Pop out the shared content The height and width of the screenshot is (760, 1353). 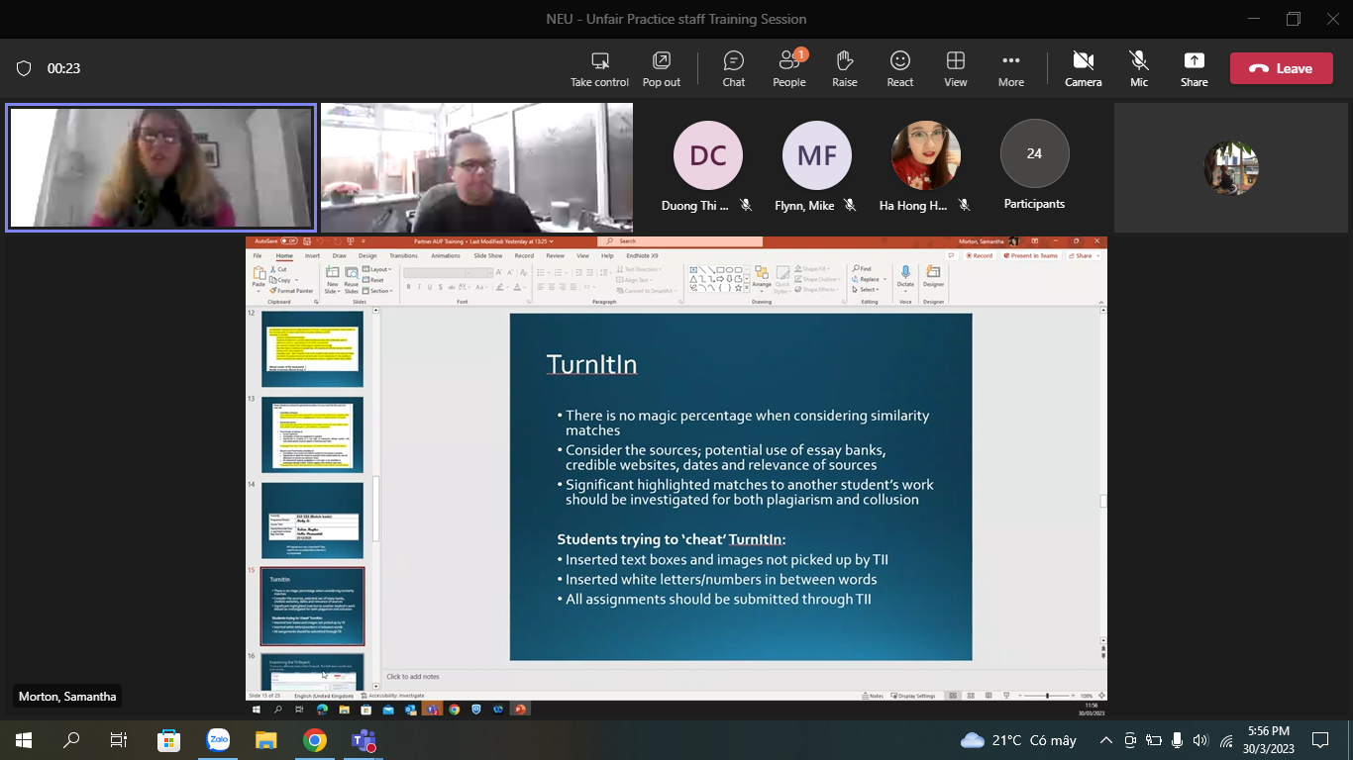(662, 68)
